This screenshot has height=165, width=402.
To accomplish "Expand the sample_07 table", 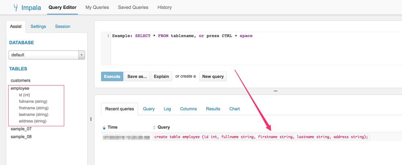I will [x=21, y=129].
